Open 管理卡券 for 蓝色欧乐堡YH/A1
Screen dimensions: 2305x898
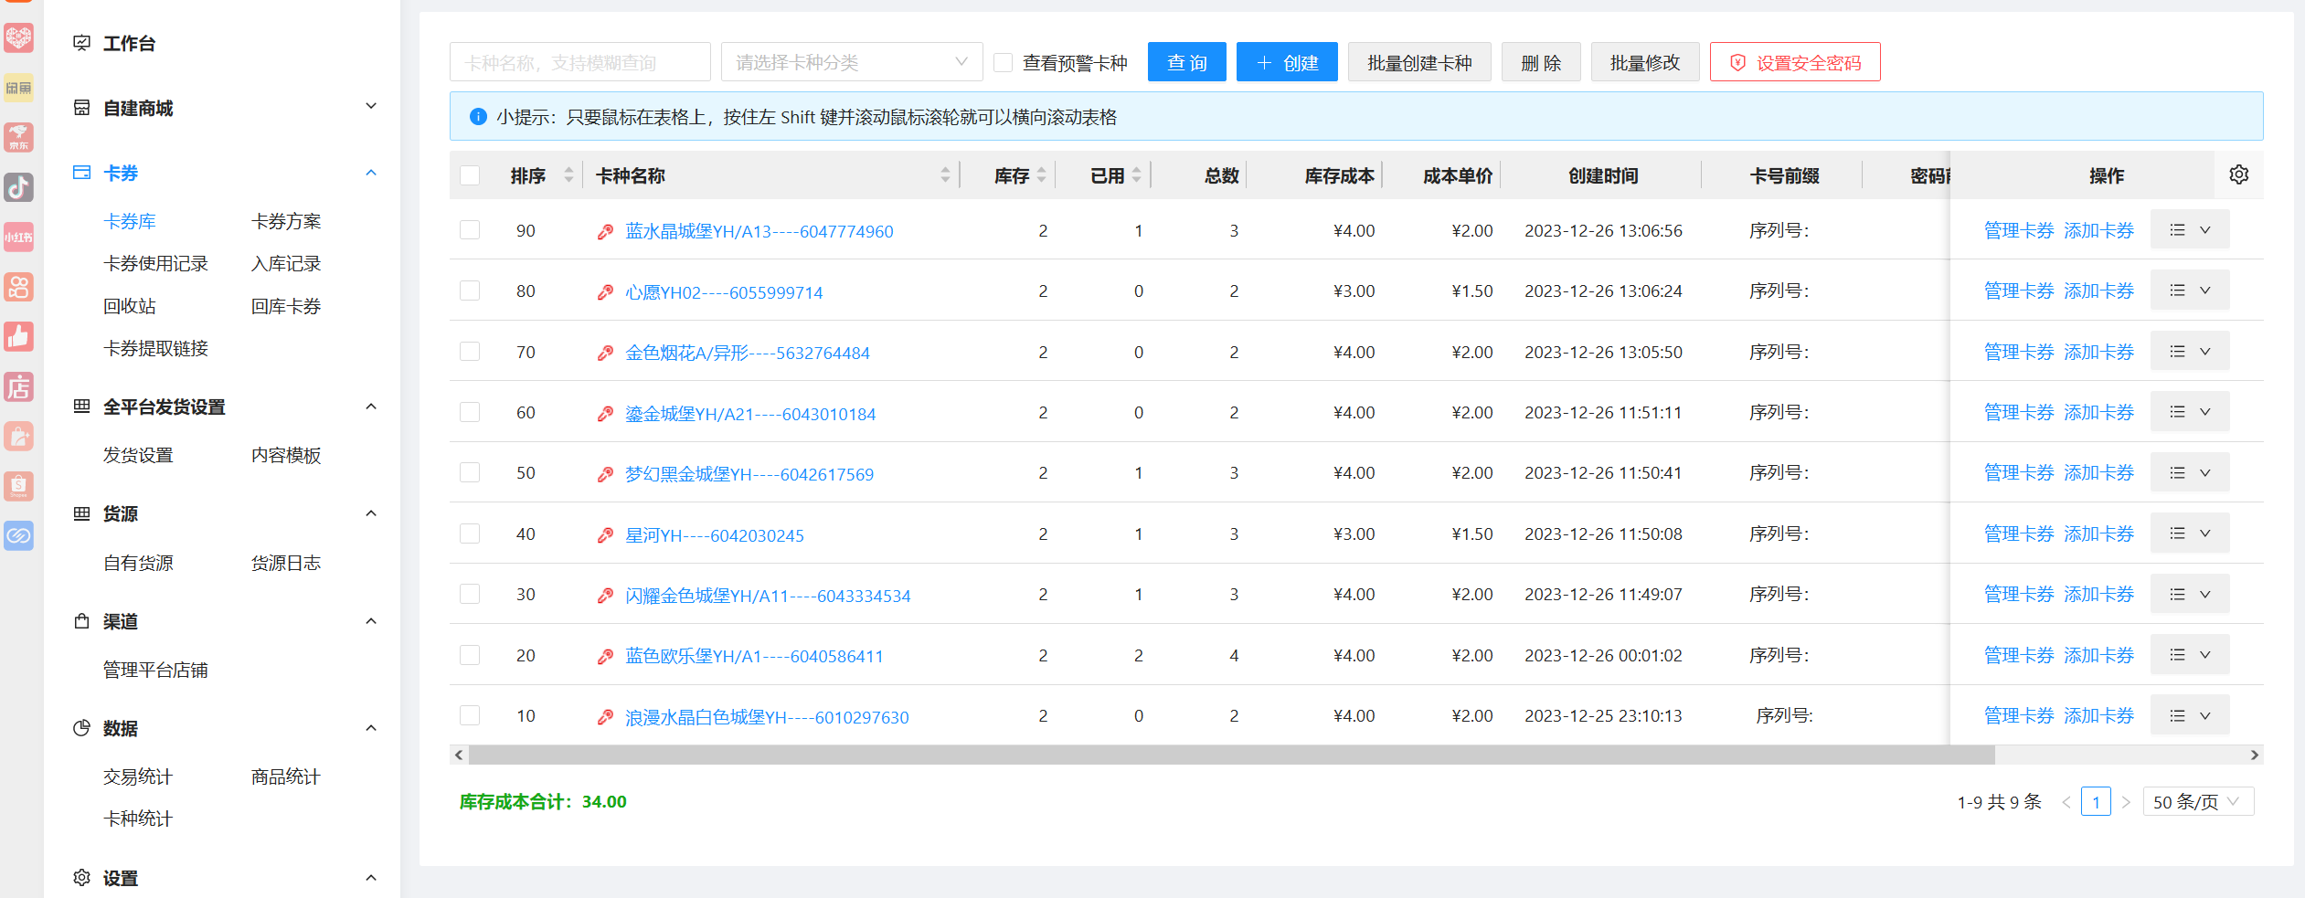click(2019, 654)
